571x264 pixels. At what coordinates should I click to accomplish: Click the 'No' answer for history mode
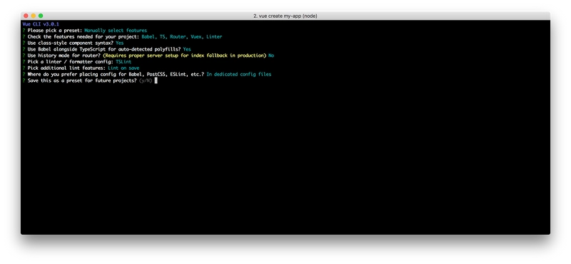click(271, 56)
